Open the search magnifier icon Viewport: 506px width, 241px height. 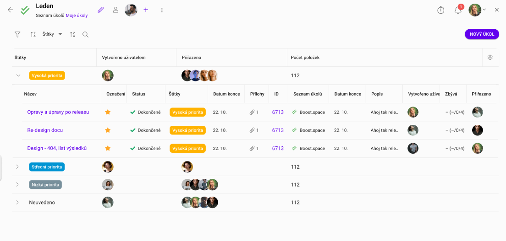tap(85, 34)
